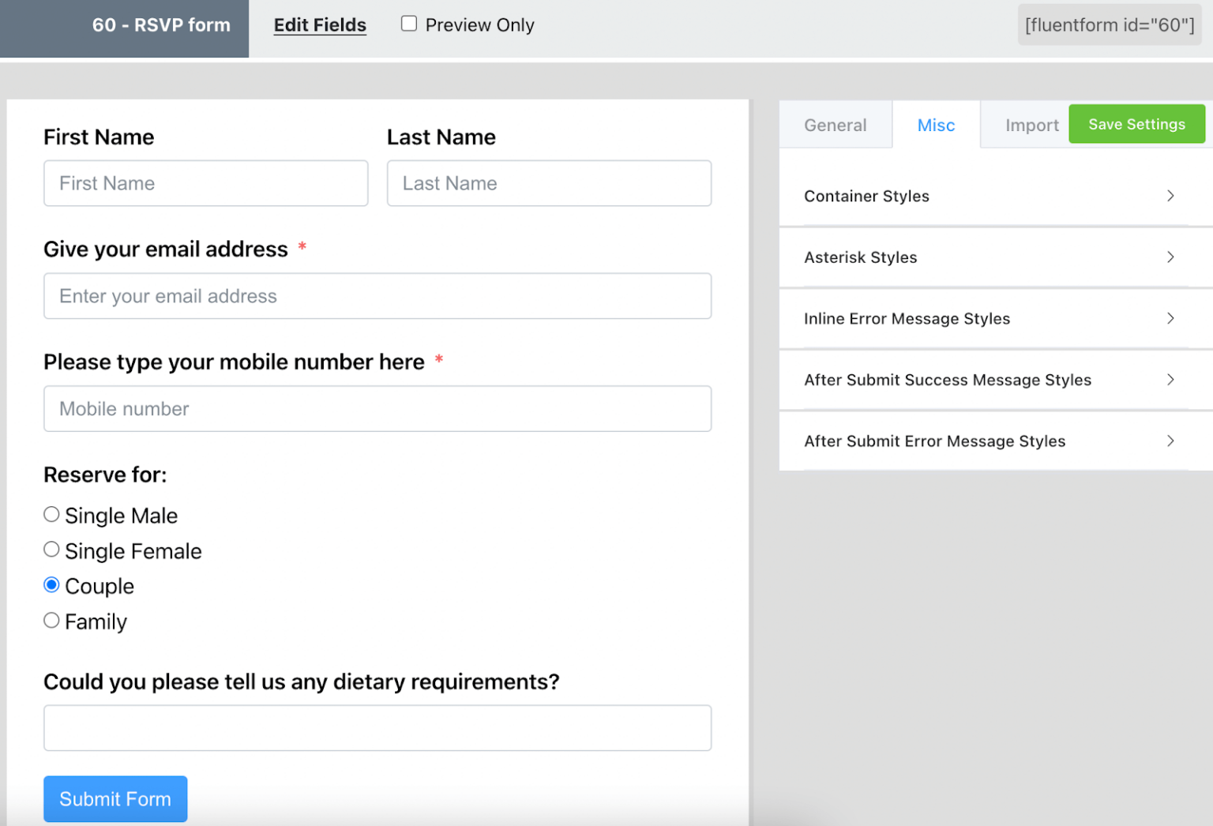Image resolution: width=1213 pixels, height=826 pixels.
Task: Switch to the Misc tab
Action: pyautogui.click(x=936, y=124)
